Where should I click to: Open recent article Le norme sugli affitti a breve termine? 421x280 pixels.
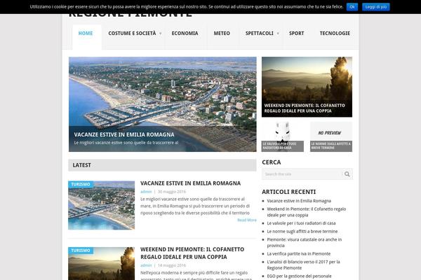pyautogui.click(x=302, y=231)
